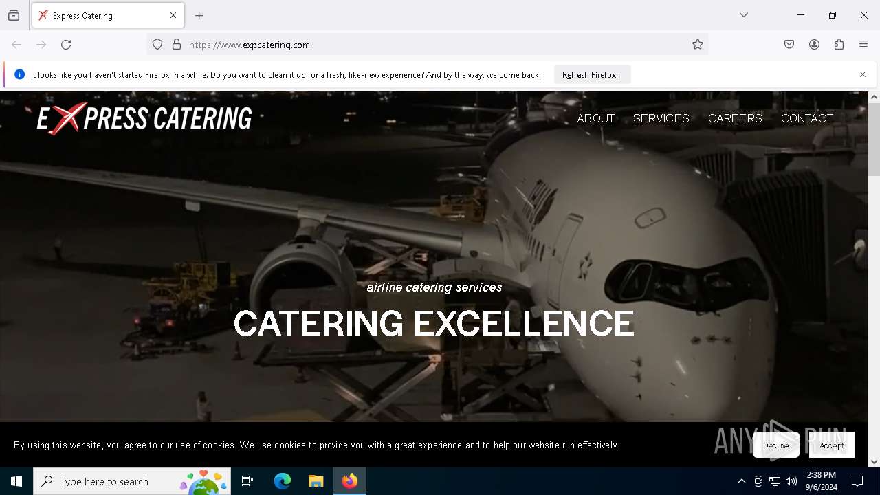This screenshot has width=880, height=495.
Task: Dismiss the Firefox notification bar
Action: point(863,74)
